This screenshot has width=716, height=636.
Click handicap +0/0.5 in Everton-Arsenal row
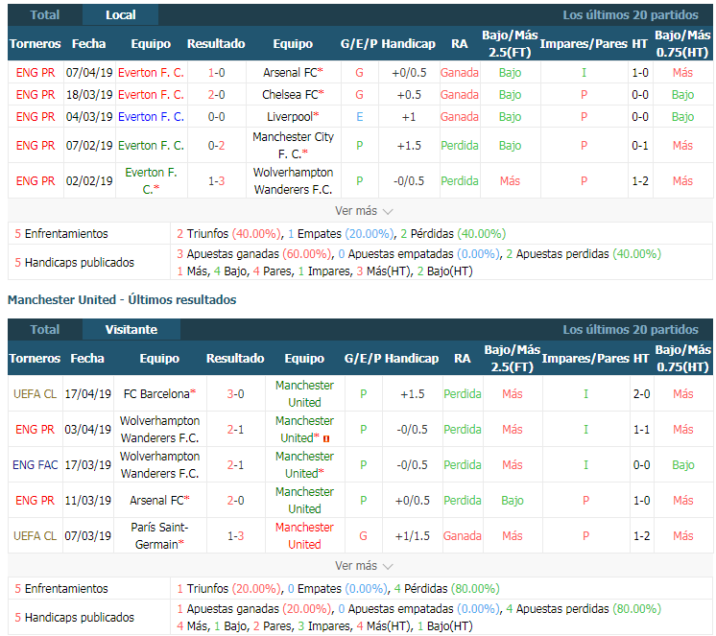(409, 73)
